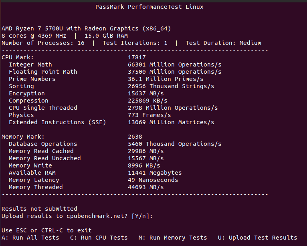Click the '44093 MB/s' value
Screen dimensions: 307x246
coord(145,187)
